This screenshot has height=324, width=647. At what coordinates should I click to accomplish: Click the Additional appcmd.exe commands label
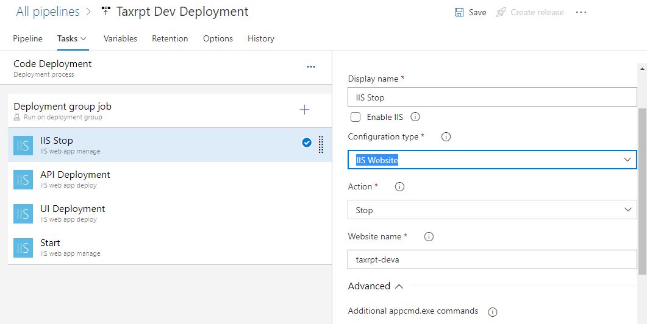point(413,311)
